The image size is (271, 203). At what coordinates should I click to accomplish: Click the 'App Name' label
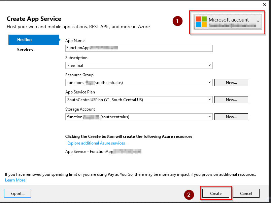click(75, 41)
